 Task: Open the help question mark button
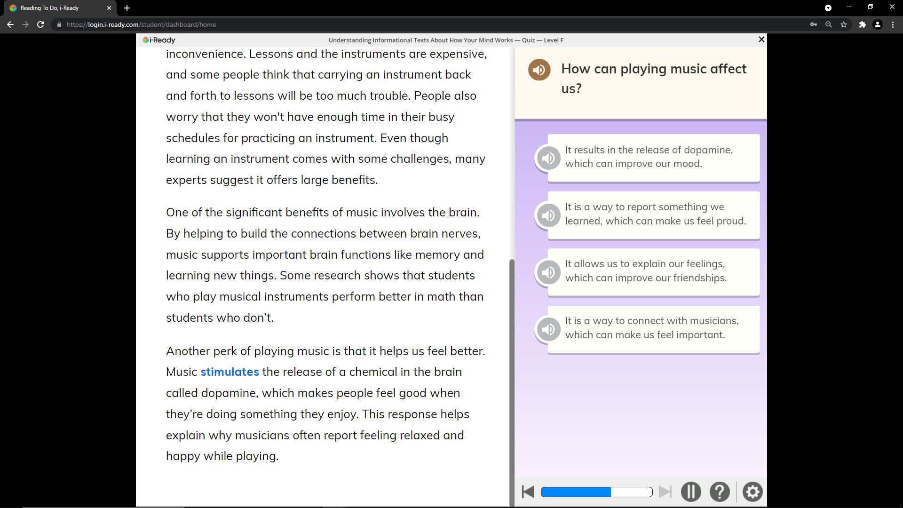pyautogui.click(x=719, y=492)
